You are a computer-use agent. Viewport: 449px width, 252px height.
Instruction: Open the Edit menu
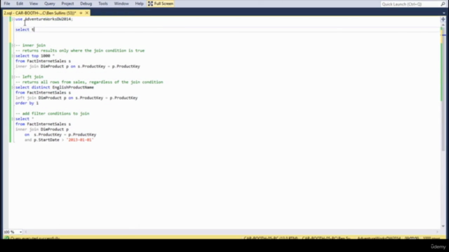pyautogui.click(x=20, y=3)
